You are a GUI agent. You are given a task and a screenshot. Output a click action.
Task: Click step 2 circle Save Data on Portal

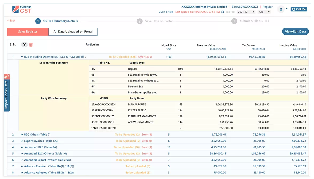click(139, 21)
